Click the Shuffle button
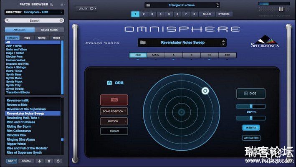The width and height of the screenshot is (296, 167). point(26,161)
